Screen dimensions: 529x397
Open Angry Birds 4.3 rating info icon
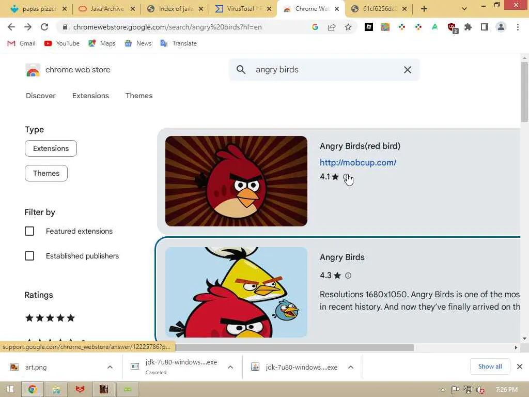[x=348, y=276]
